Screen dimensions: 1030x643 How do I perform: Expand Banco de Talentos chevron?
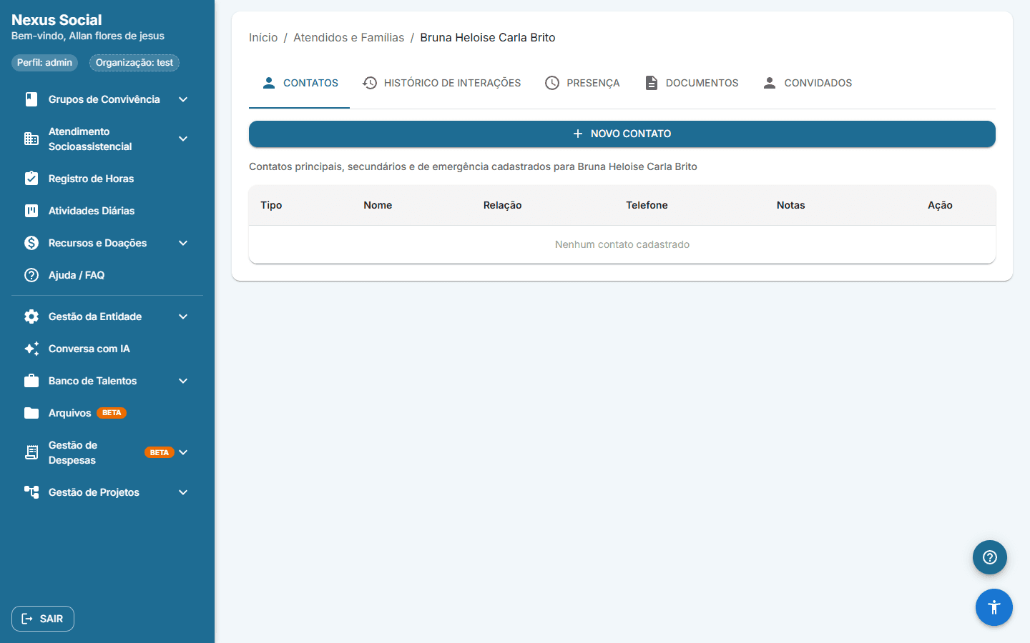[x=183, y=381]
